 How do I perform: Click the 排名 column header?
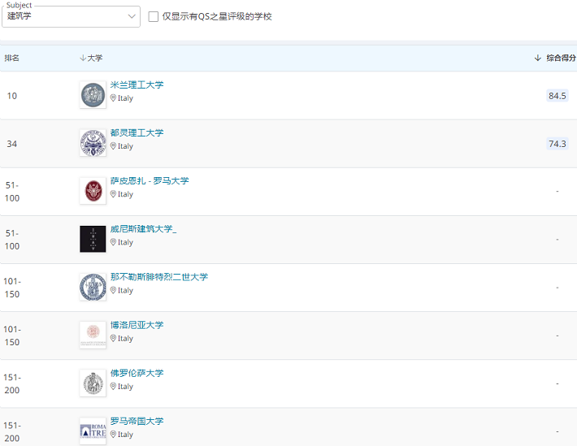click(11, 58)
